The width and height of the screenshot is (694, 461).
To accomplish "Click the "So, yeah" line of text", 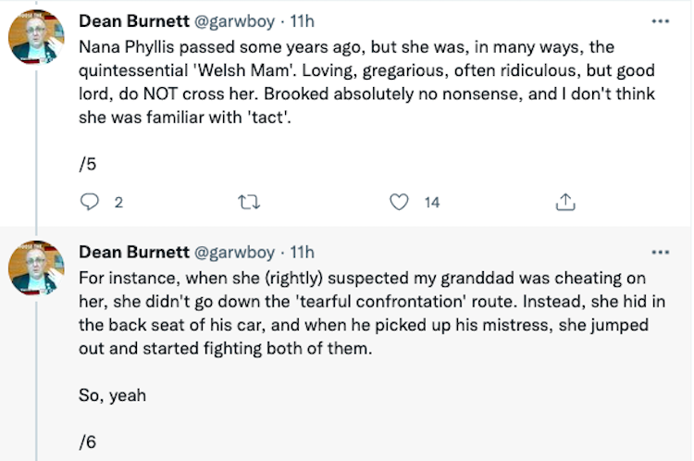I will tap(113, 396).
